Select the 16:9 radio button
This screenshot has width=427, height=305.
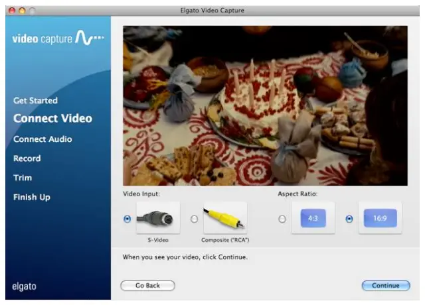(349, 219)
